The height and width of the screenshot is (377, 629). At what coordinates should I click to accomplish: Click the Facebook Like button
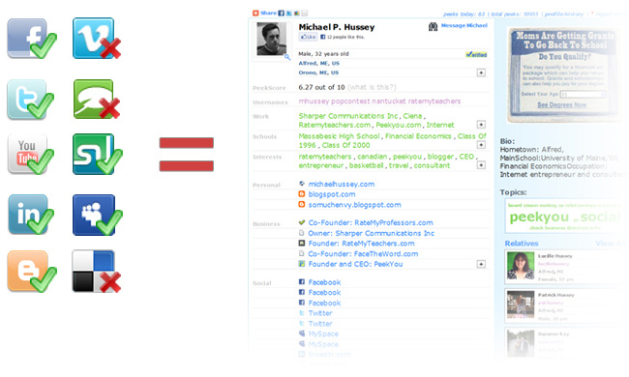(308, 37)
